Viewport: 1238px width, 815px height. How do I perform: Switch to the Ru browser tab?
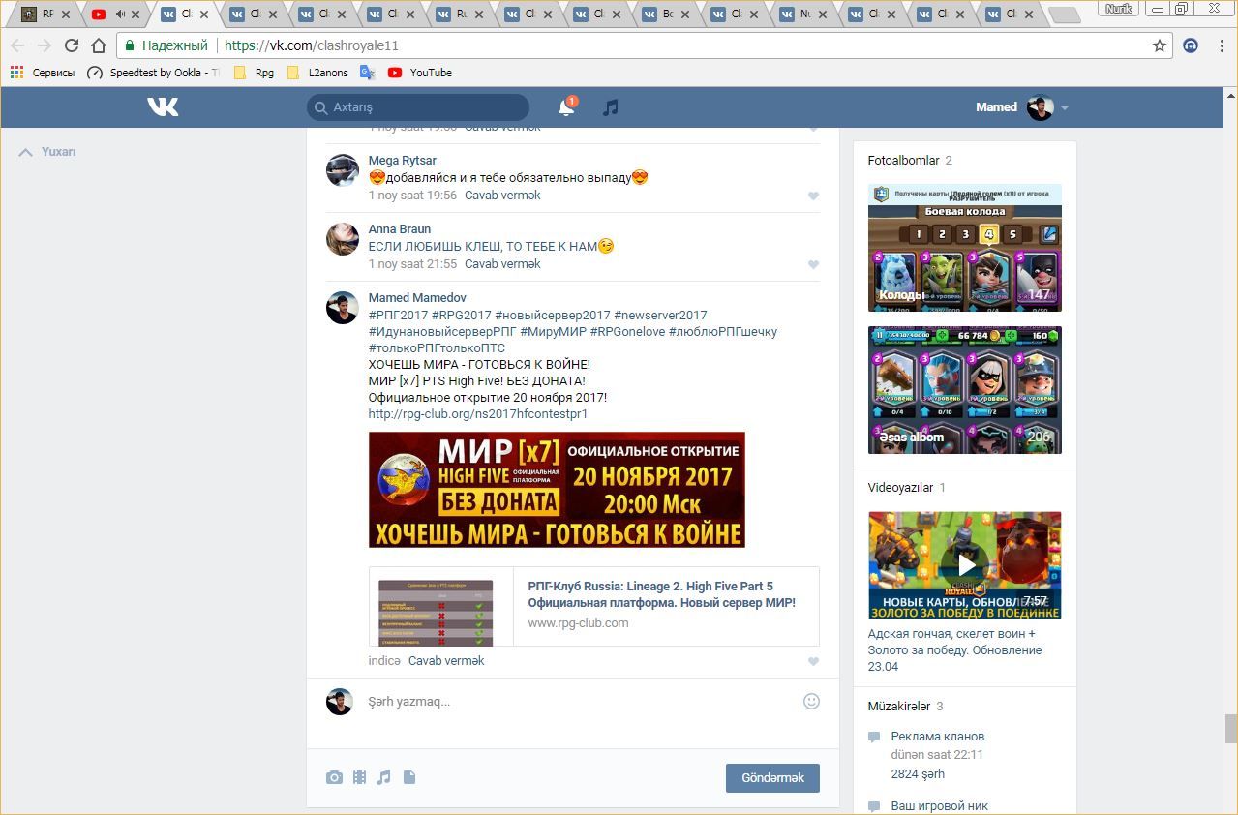tap(458, 15)
